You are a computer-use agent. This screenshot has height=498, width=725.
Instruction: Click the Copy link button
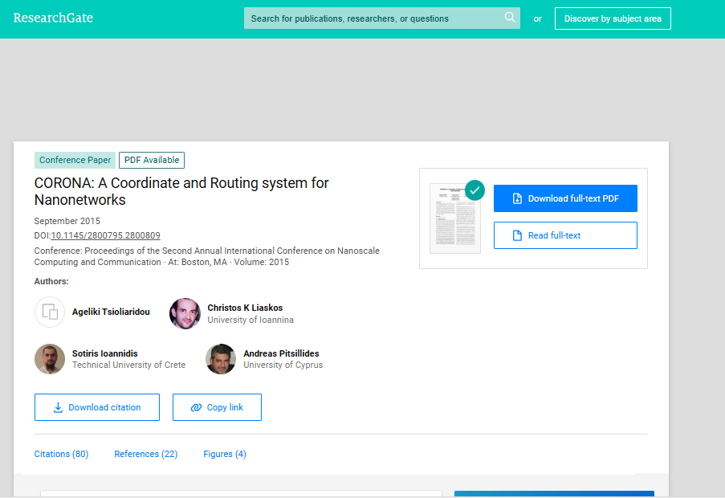tap(217, 407)
